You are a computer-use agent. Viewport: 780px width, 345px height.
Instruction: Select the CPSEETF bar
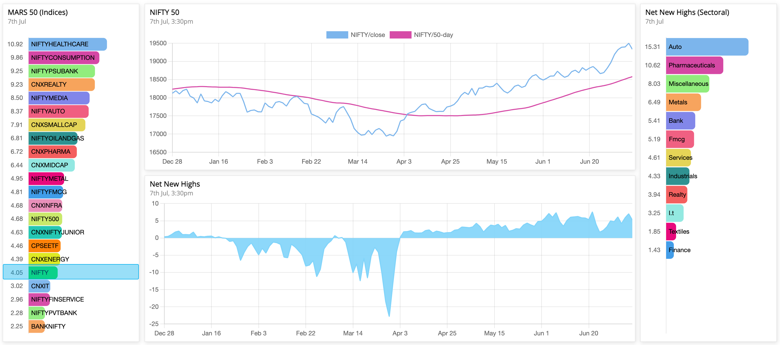click(x=44, y=246)
